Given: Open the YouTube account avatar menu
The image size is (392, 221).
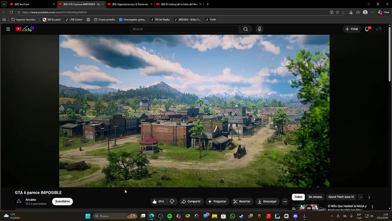Looking at the screenshot, I should [379, 29].
